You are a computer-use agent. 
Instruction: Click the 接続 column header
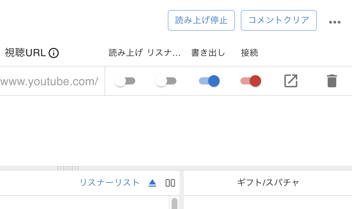click(x=249, y=53)
